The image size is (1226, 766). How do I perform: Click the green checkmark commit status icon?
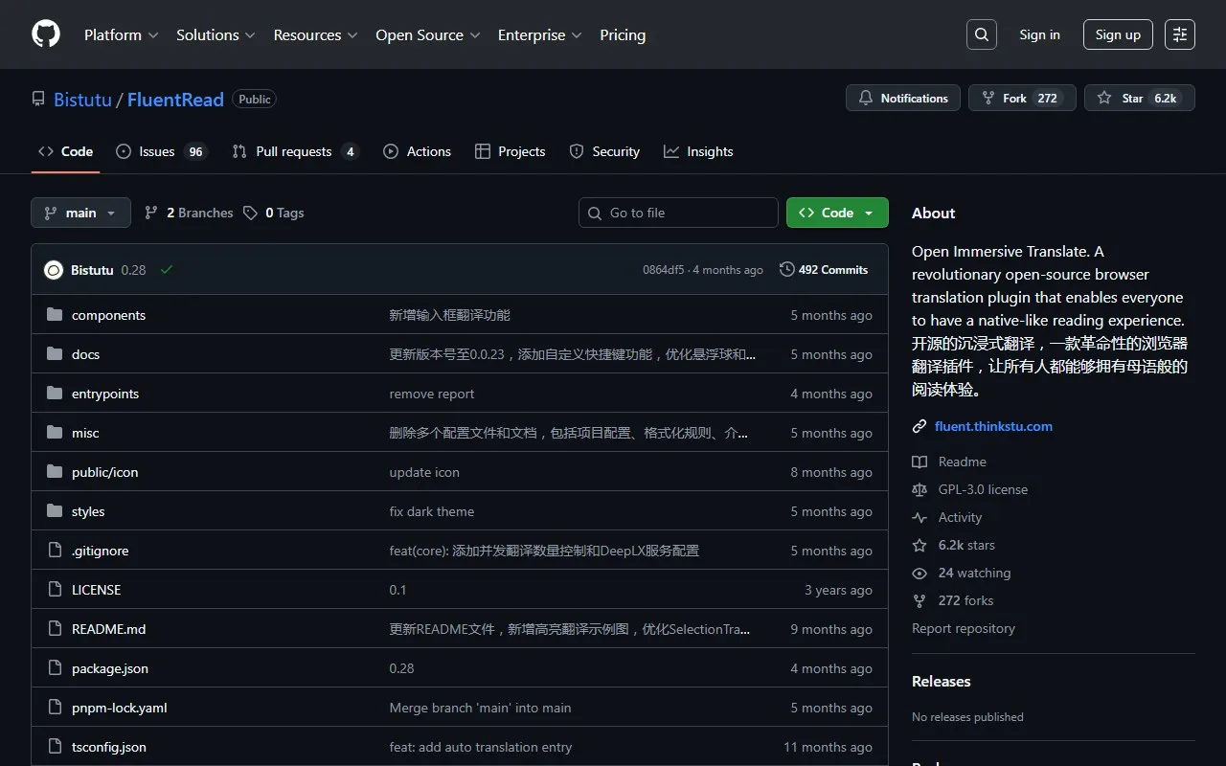click(167, 269)
